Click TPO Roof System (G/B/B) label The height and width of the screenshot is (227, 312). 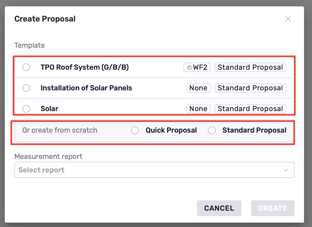[84, 67]
